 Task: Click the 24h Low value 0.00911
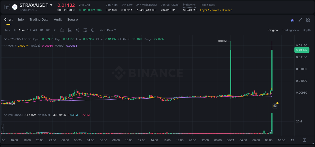click(x=127, y=10)
